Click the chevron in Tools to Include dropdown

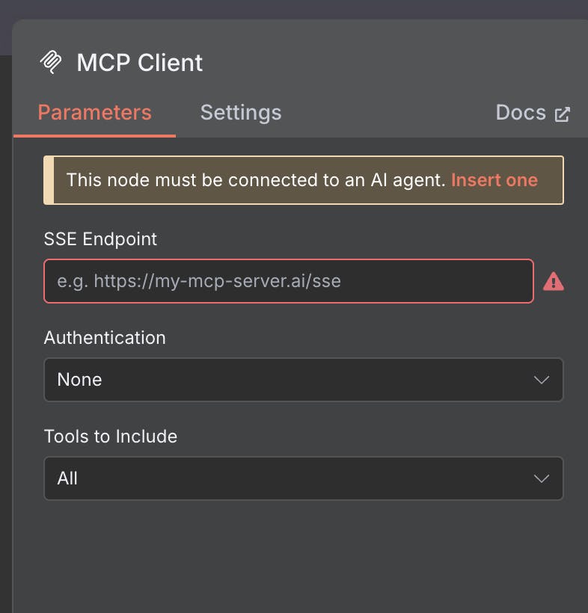point(542,478)
